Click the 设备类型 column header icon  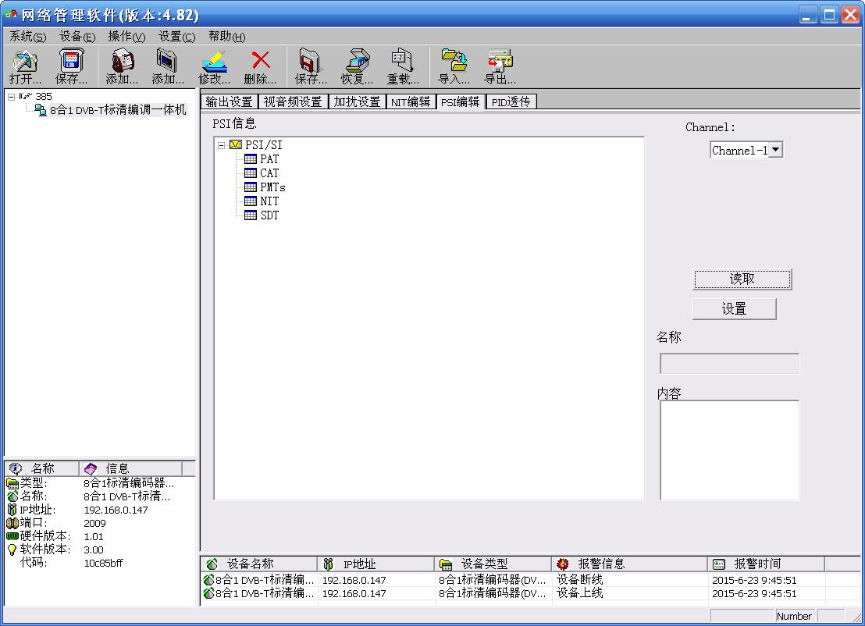[x=446, y=564]
